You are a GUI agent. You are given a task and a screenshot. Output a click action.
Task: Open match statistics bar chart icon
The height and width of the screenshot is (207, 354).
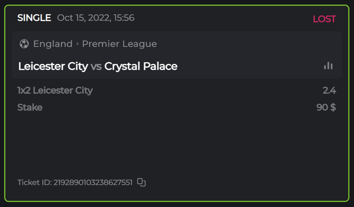[328, 66]
